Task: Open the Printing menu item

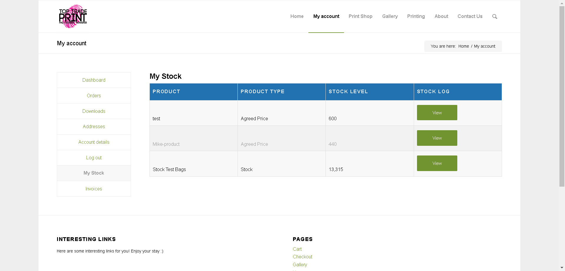Action: click(416, 16)
